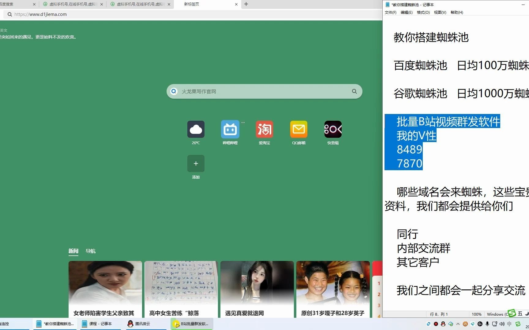This screenshot has width=529, height=330.
Task: Click the green Sogou S tray icon
Action: (518, 324)
